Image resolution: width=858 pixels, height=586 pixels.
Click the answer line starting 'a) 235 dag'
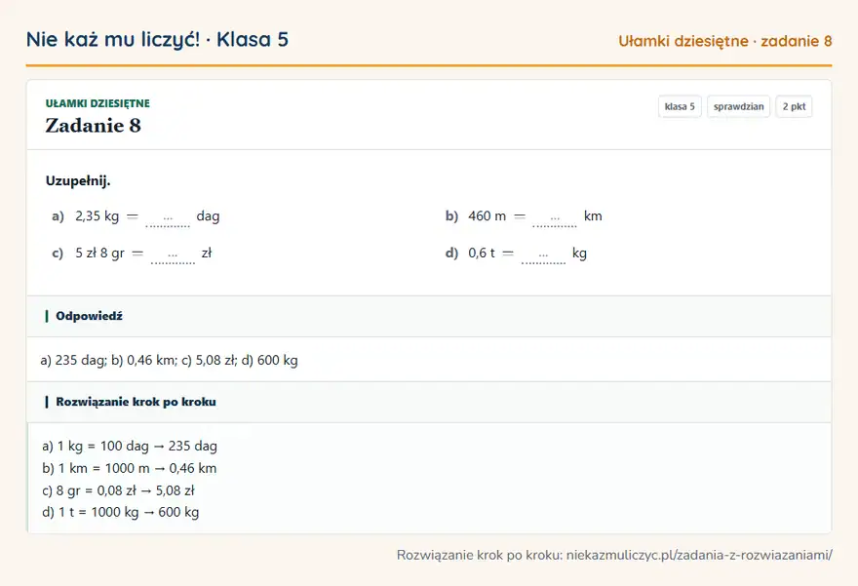[x=169, y=361]
